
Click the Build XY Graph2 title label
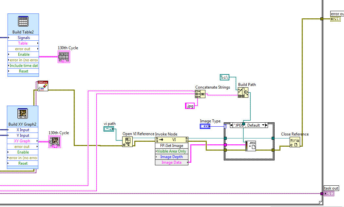click(22, 124)
